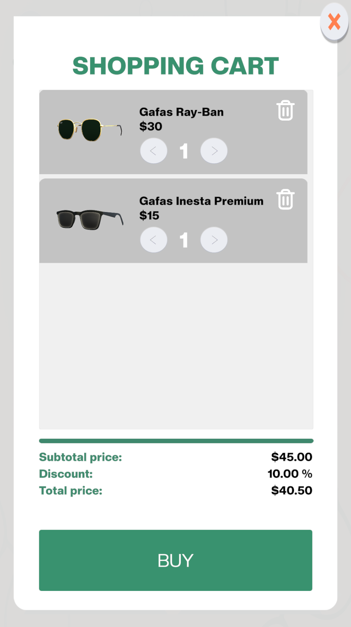Decrease Gafas Inesta Premium quantity
Viewport: 351px width, 627px height.
point(154,240)
